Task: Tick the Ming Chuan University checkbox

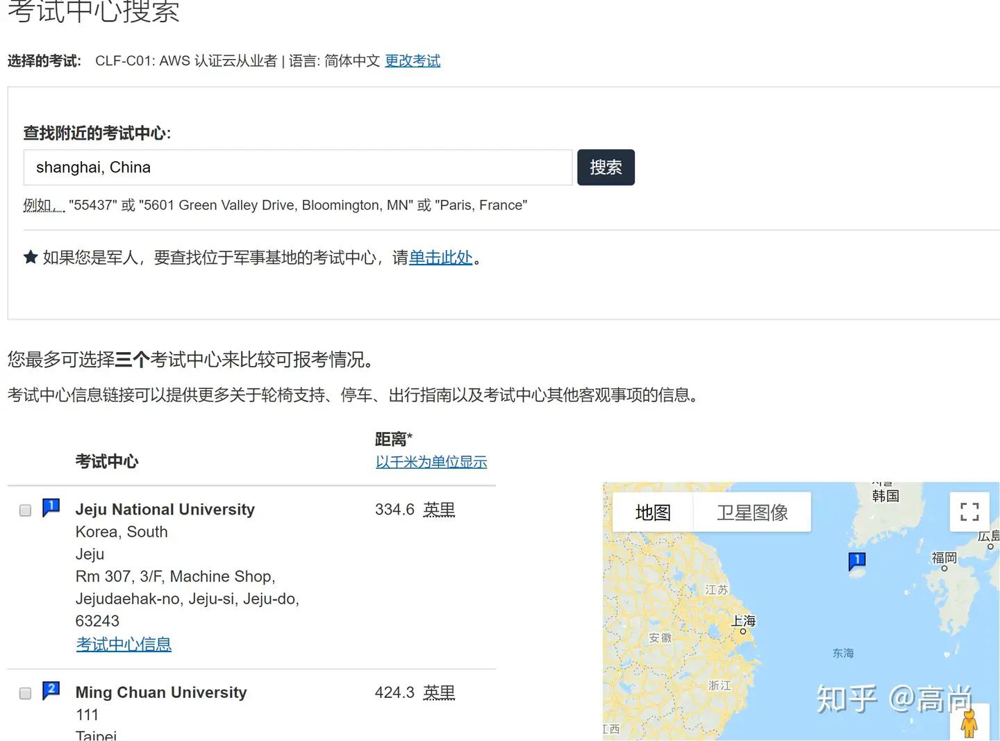Action: pos(26,693)
